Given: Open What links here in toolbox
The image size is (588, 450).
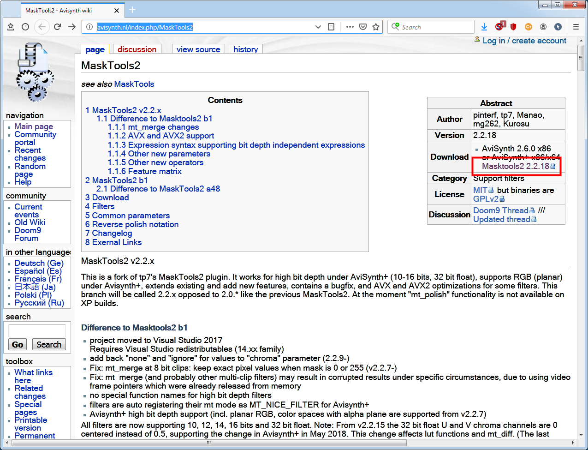Looking at the screenshot, I should coord(33,376).
